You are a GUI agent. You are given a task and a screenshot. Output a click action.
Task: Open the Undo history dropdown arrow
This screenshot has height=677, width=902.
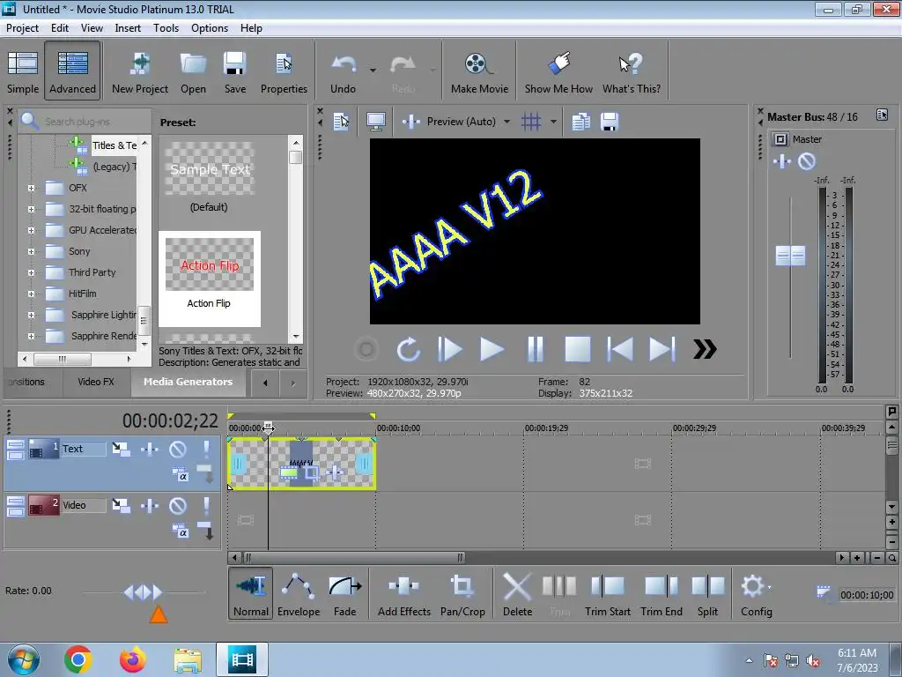(373, 71)
